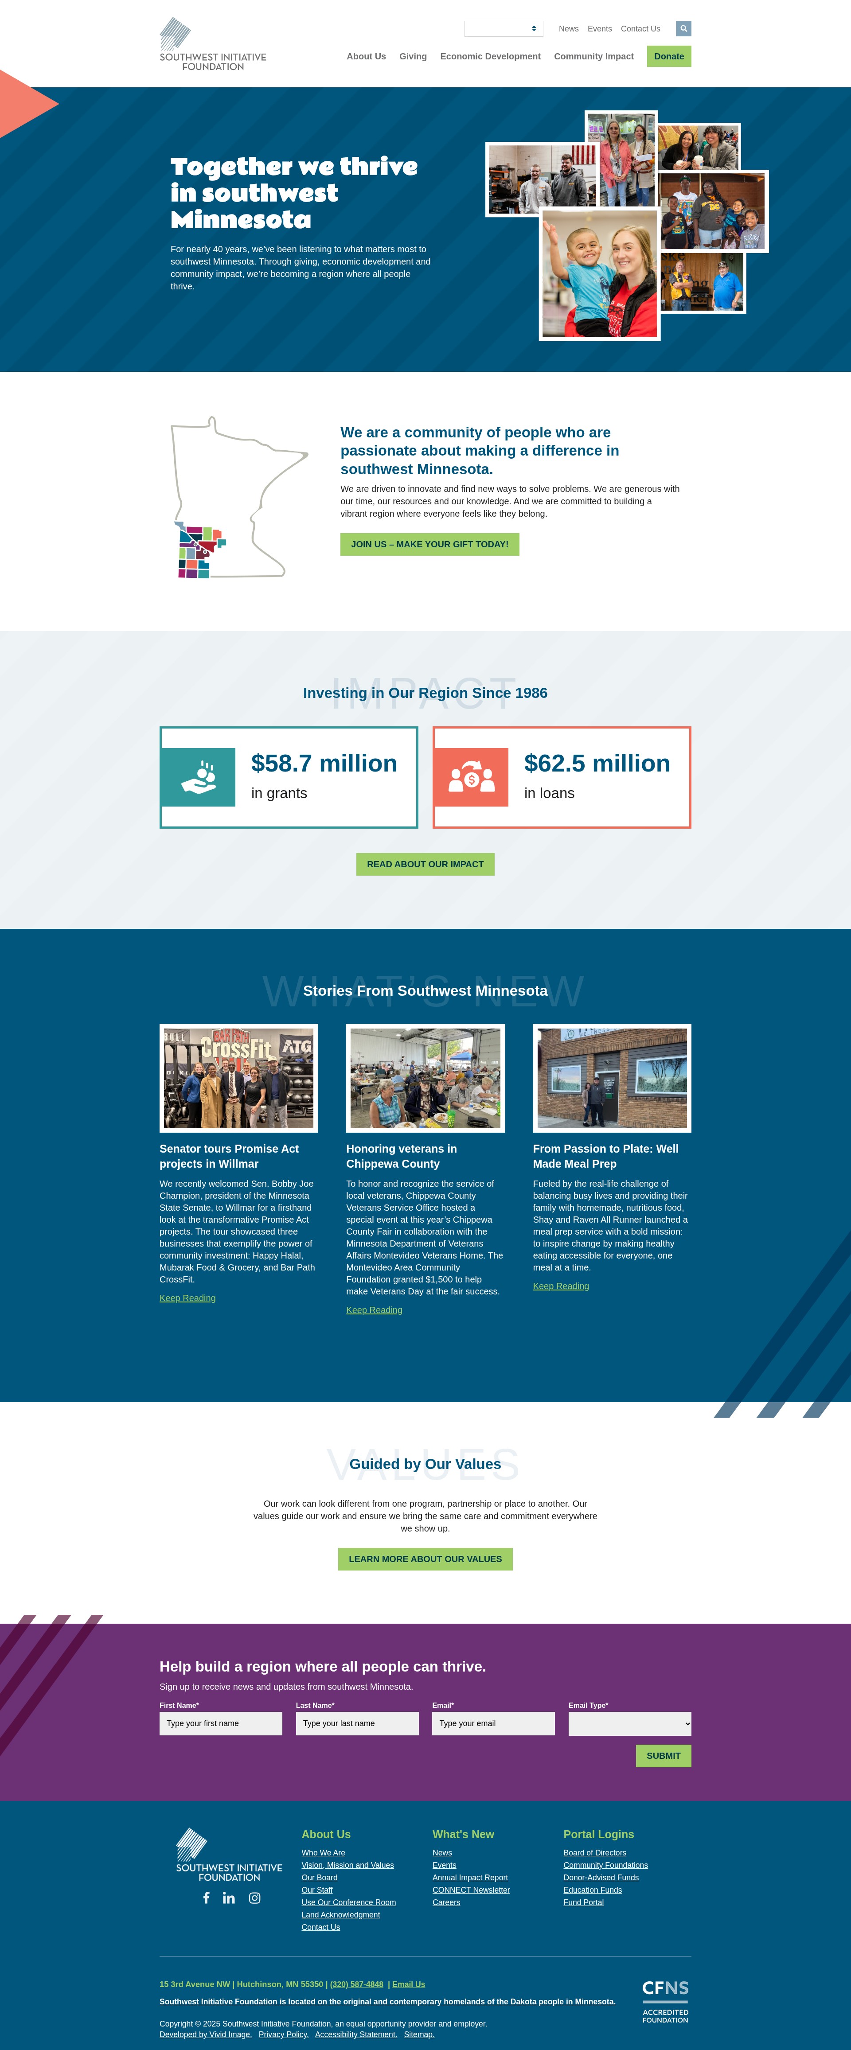
Task: Open the Instagram icon in footer
Action: 255,1897
